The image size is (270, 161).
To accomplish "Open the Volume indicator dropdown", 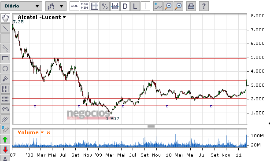I will [42, 132].
